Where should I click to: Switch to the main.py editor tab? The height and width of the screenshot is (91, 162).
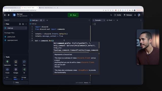35,20
